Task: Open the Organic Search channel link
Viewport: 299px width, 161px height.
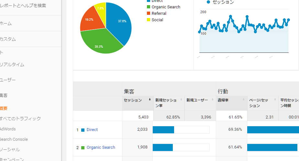Action: 101,147
